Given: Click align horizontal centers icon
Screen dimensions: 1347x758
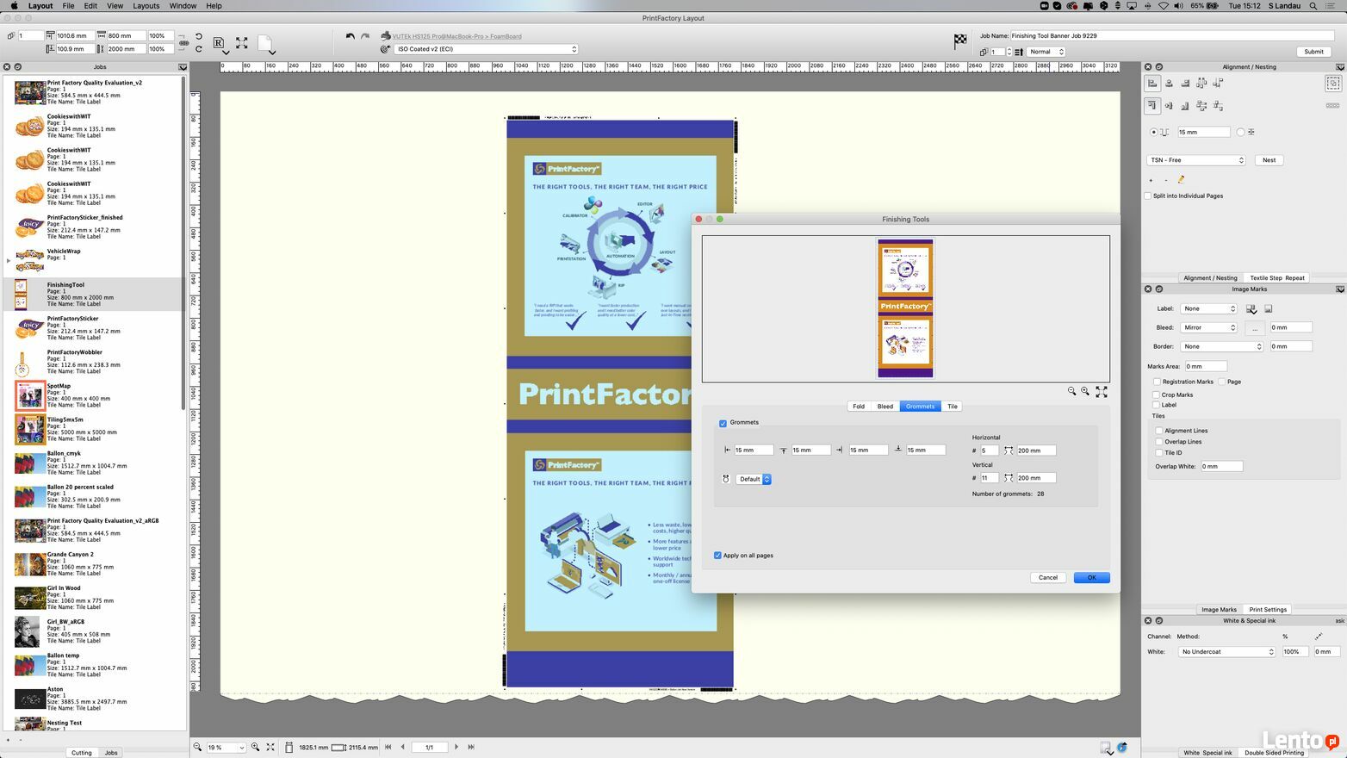Looking at the screenshot, I should coord(1169,84).
